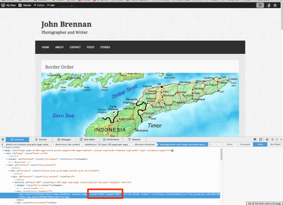Screen dimensions: 283x205
Task: Select div#primary breadcrumb in inspector
Action: 28,145
